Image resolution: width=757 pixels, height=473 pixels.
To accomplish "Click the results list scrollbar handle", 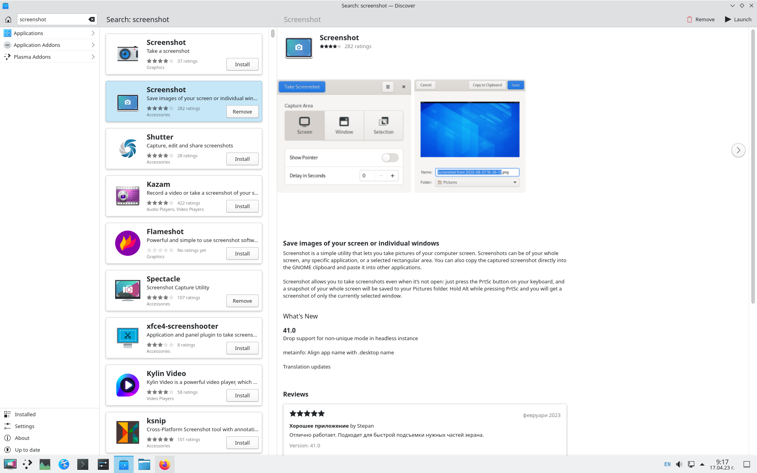I will (273, 34).
